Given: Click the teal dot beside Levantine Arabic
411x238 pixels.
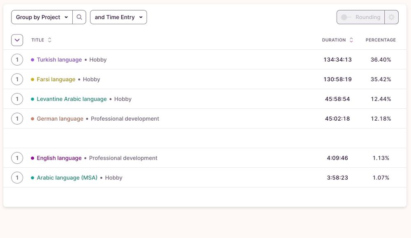Looking at the screenshot, I should coord(32,99).
